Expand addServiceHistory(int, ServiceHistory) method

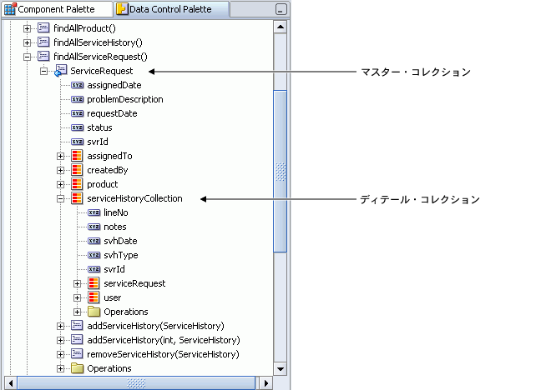(x=60, y=340)
